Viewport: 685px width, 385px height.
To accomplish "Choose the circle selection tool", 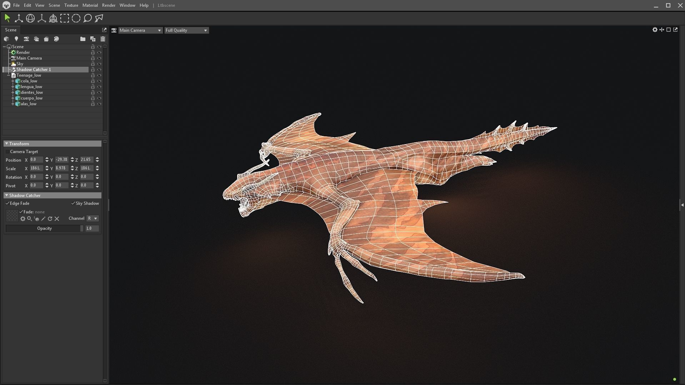I will point(76,18).
